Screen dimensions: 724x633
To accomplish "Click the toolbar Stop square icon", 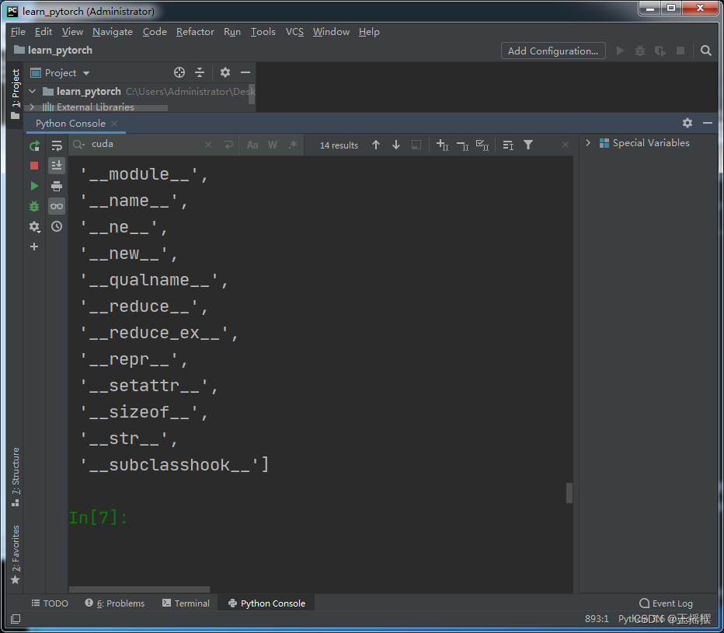I will coord(680,51).
